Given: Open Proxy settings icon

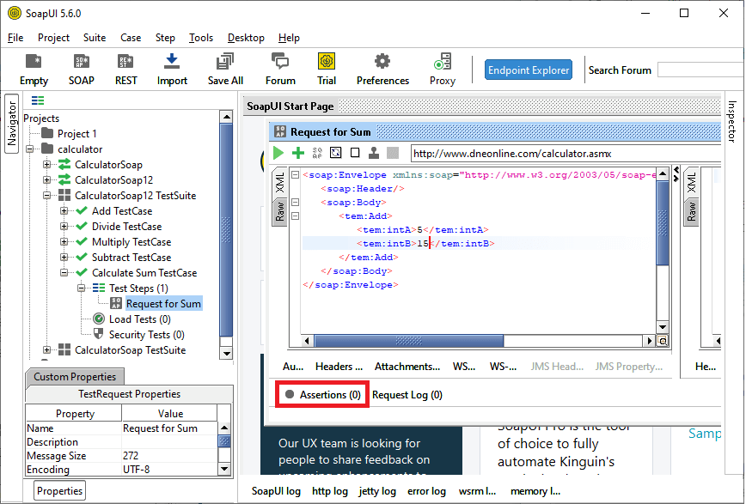Looking at the screenshot, I should [x=443, y=61].
